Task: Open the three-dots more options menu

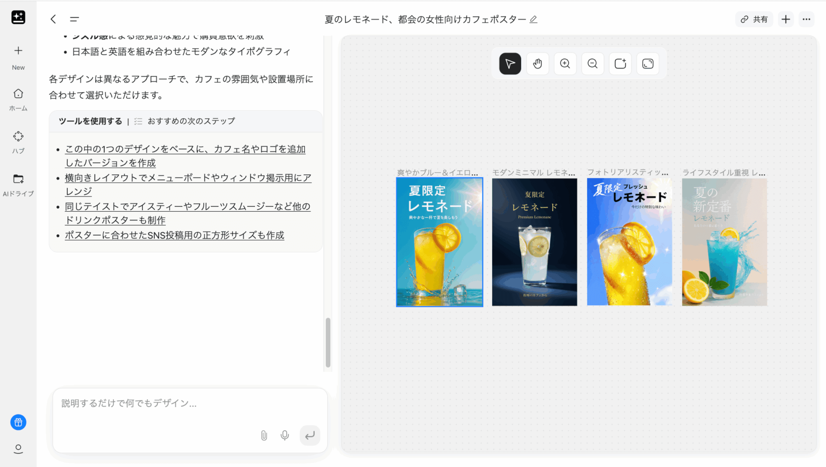Action: tap(806, 19)
